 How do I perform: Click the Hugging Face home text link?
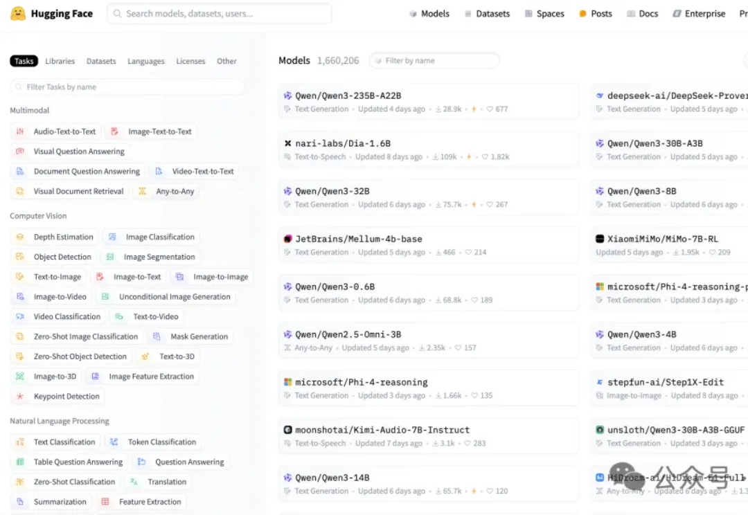62,14
